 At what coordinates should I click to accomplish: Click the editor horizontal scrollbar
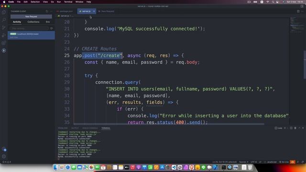169,124
